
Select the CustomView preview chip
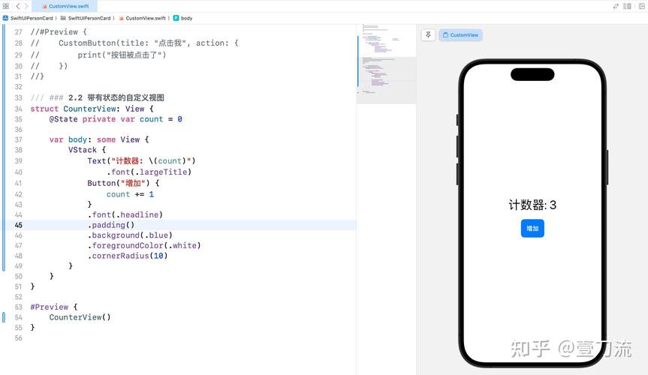[460, 35]
